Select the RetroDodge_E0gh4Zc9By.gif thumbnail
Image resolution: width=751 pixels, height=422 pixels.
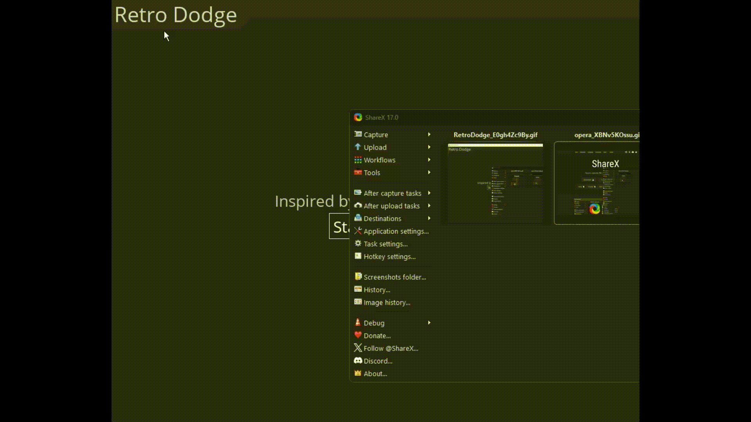tap(495, 184)
